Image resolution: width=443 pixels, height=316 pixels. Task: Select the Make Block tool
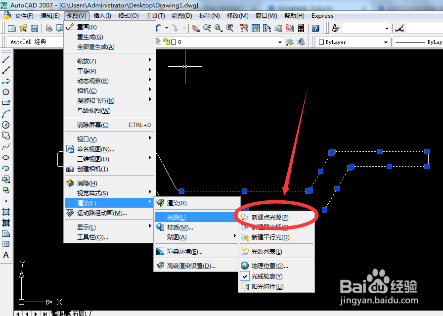click(6, 190)
